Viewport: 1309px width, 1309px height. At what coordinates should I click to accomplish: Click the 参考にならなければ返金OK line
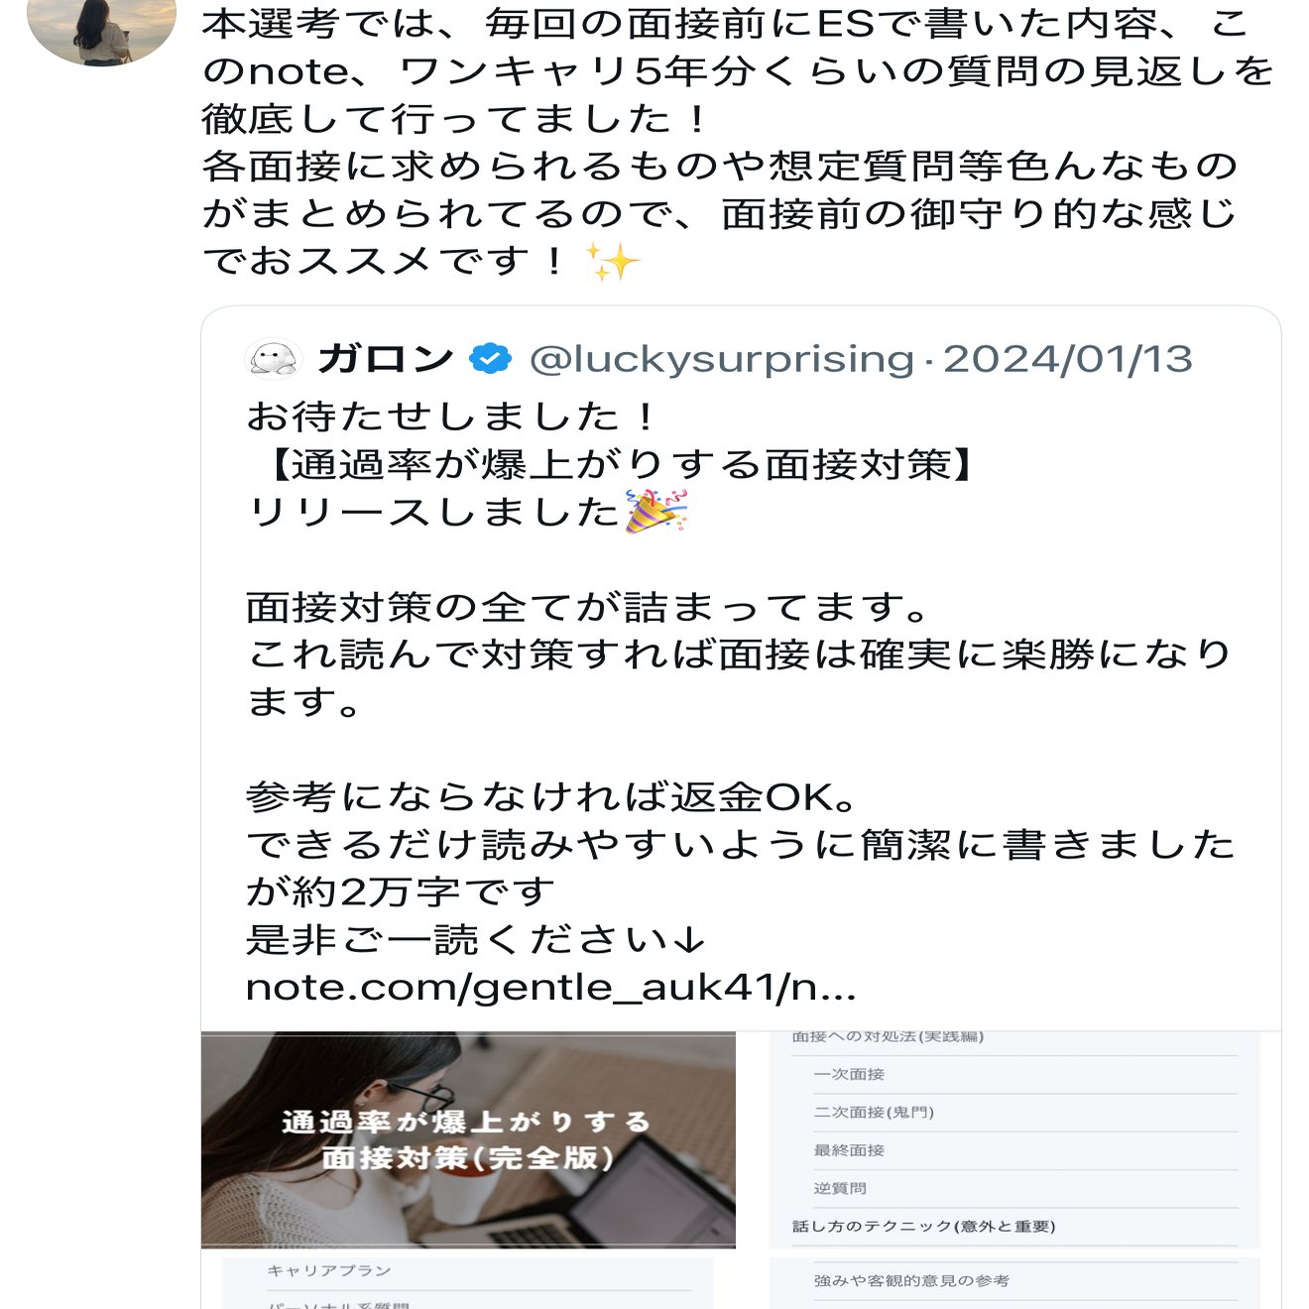coord(550,796)
